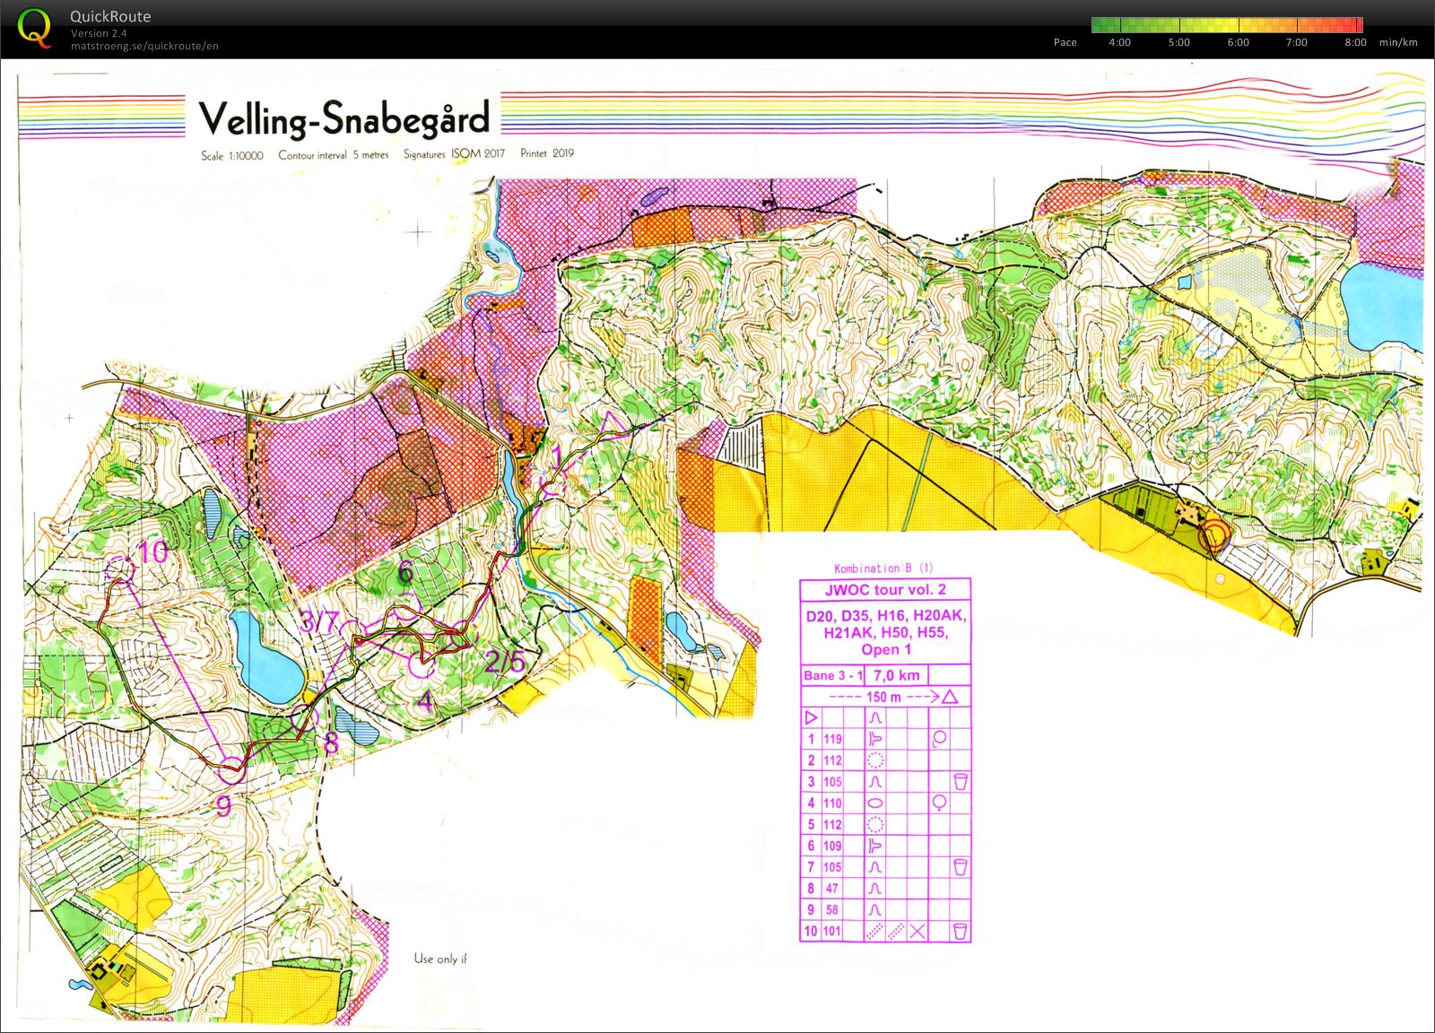Click the '150 m' finish distance row
This screenshot has width=1435, height=1033.
click(x=885, y=697)
